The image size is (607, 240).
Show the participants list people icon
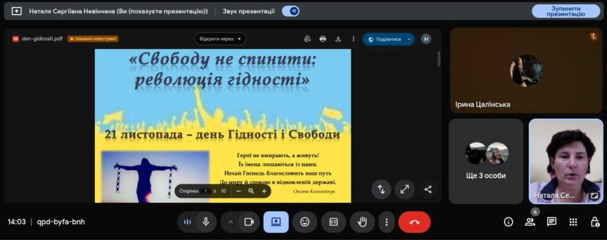pos(529,222)
